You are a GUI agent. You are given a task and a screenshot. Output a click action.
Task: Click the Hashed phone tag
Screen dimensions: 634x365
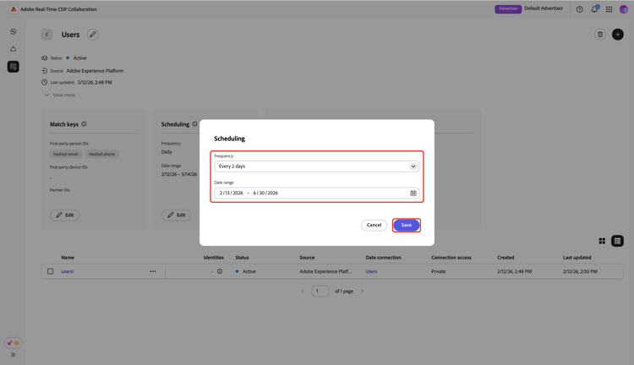102,154
